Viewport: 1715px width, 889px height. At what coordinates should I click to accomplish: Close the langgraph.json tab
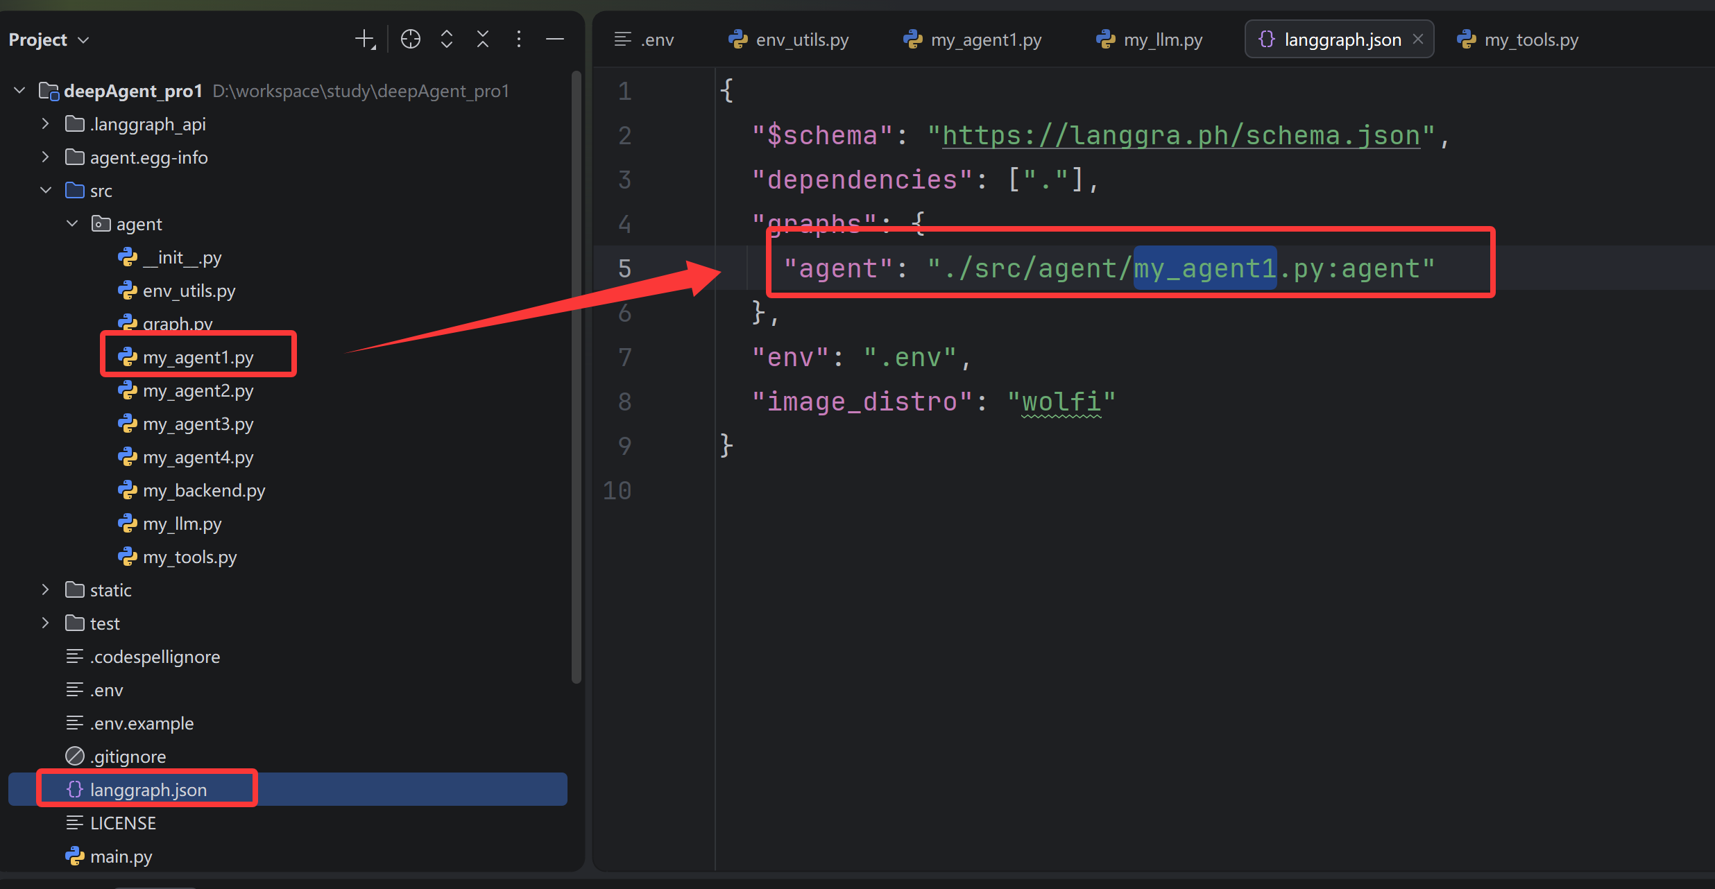click(x=1418, y=40)
